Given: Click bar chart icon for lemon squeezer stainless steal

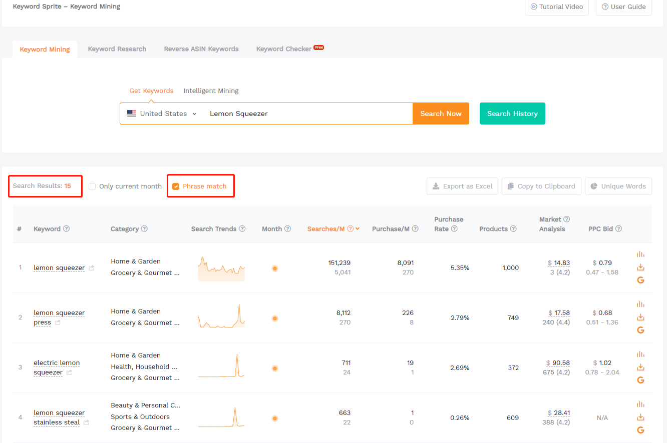Looking at the screenshot, I should coord(640,404).
